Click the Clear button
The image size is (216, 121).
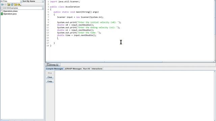50,77
